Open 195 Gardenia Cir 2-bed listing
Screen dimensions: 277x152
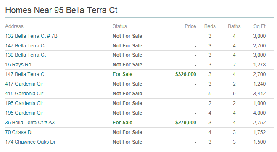(x=24, y=103)
